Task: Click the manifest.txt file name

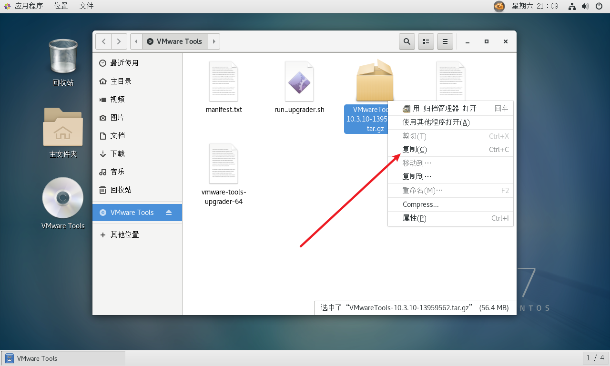Action: click(x=224, y=110)
